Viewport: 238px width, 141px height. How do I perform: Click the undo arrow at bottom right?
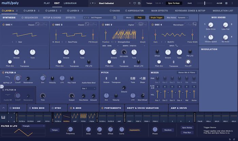230,139
